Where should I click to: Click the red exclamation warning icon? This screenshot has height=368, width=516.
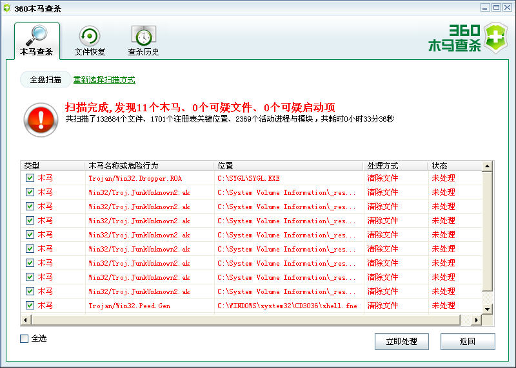41,120
